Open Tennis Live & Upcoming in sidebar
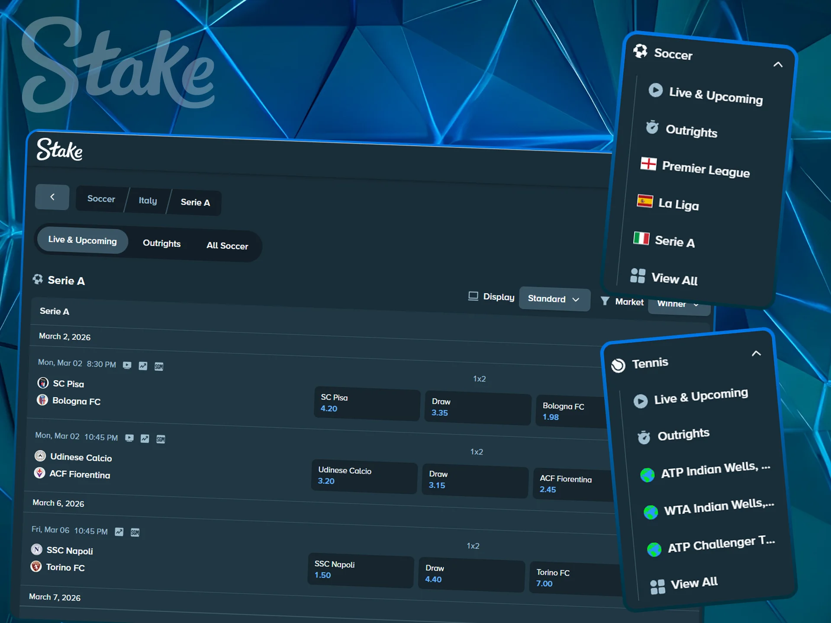This screenshot has width=831, height=623. click(691, 397)
